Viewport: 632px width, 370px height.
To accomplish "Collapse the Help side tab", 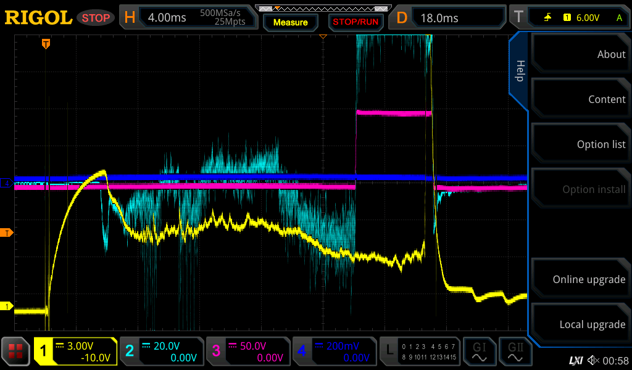I will click(x=520, y=71).
